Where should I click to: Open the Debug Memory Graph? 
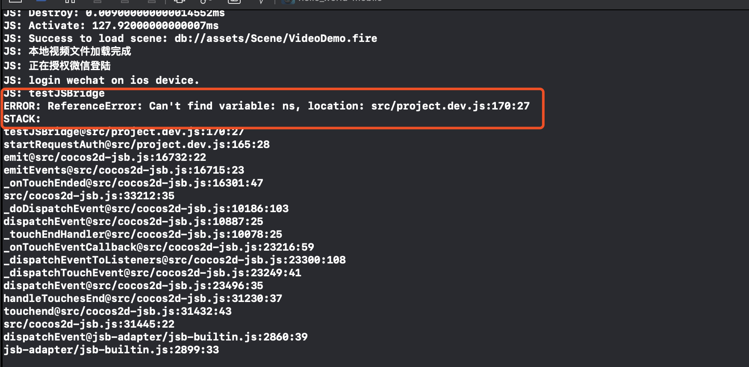pos(206,1)
